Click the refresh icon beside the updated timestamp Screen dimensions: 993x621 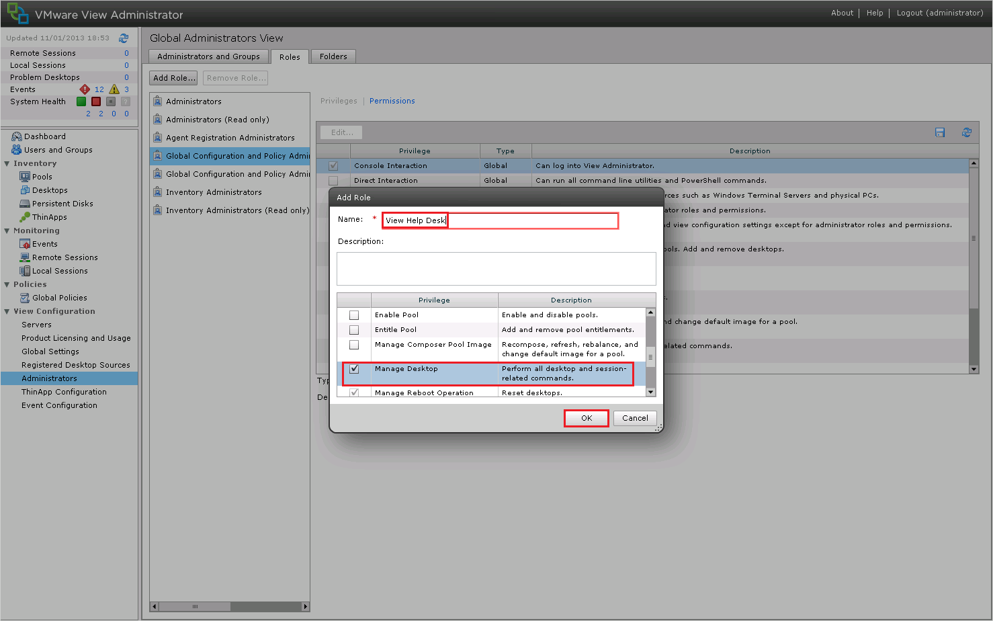coord(124,38)
